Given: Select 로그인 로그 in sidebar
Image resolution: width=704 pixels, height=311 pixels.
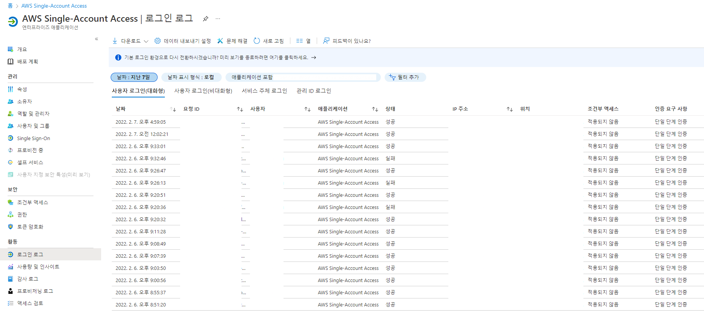Looking at the screenshot, I should (50, 254).
